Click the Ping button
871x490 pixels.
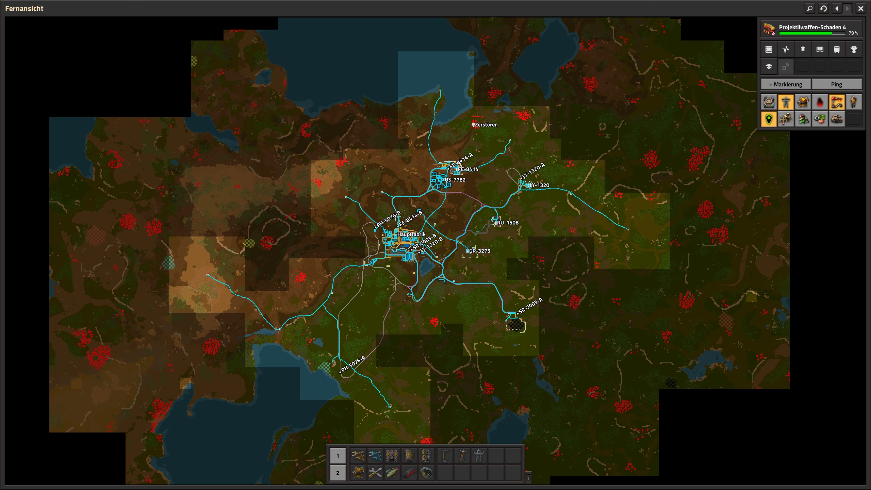[x=837, y=84]
